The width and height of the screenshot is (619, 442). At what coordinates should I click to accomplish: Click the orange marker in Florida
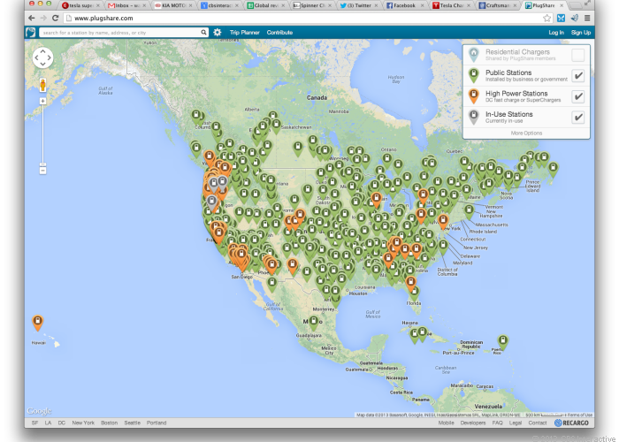pyautogui.click(x=411, y=283)
